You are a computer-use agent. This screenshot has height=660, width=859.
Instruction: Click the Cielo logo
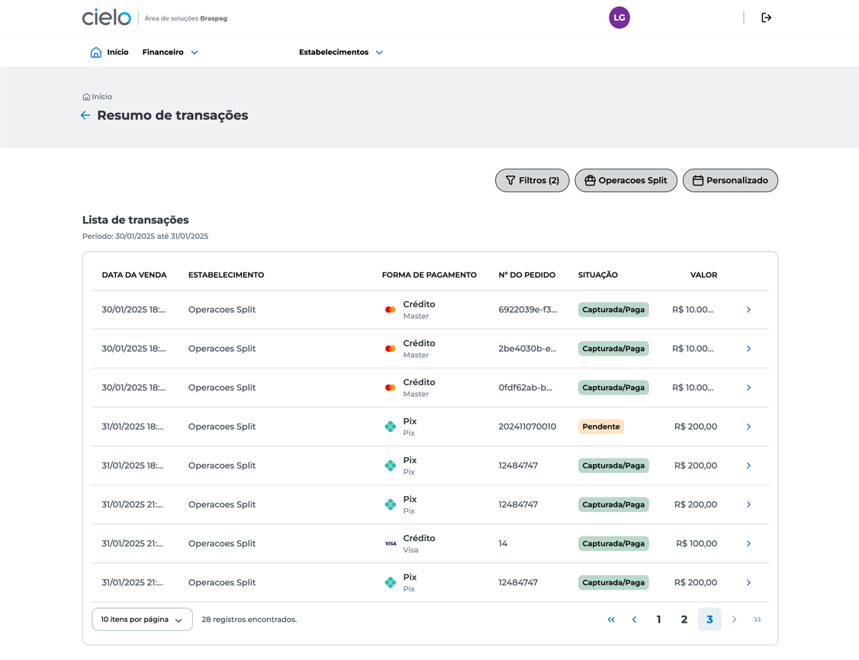[x=107, y=18]
